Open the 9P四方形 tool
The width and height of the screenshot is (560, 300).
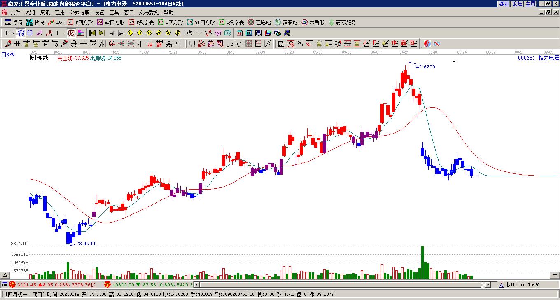click(111, 22)
